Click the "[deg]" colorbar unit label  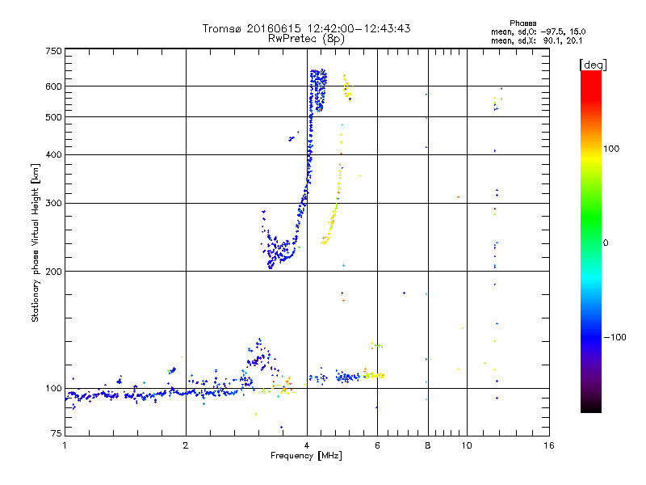[593, 65]
